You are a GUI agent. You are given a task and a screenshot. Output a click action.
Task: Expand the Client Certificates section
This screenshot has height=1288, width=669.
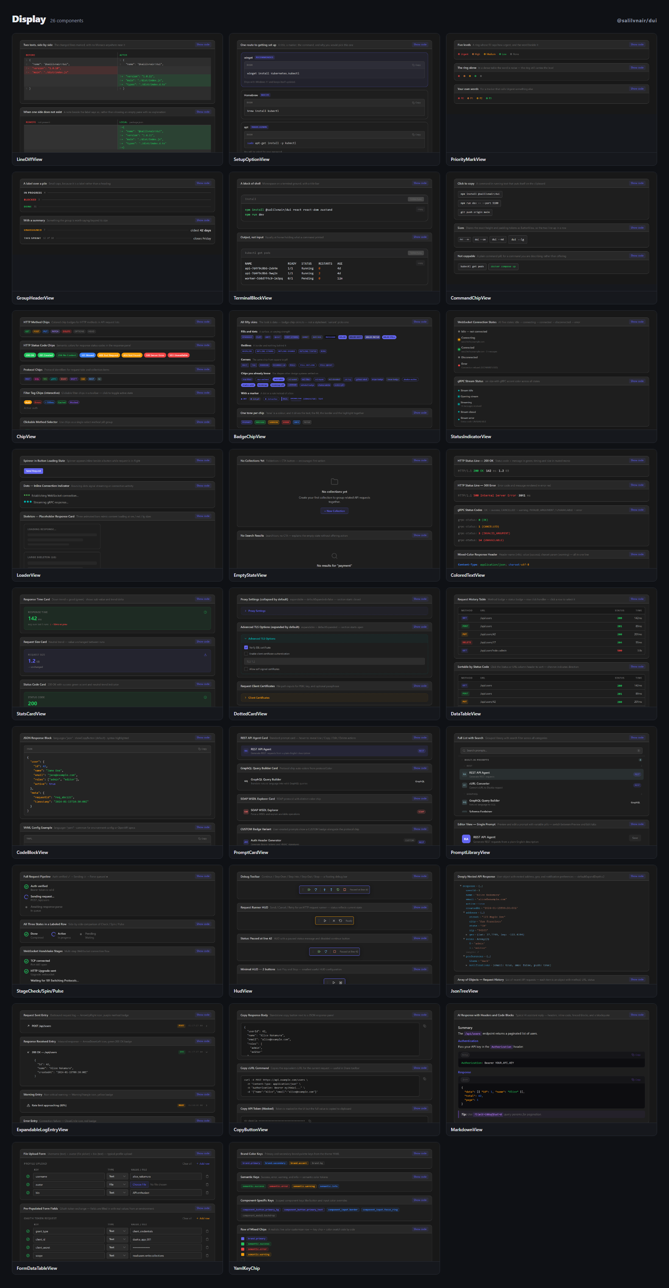coord(334,698)
